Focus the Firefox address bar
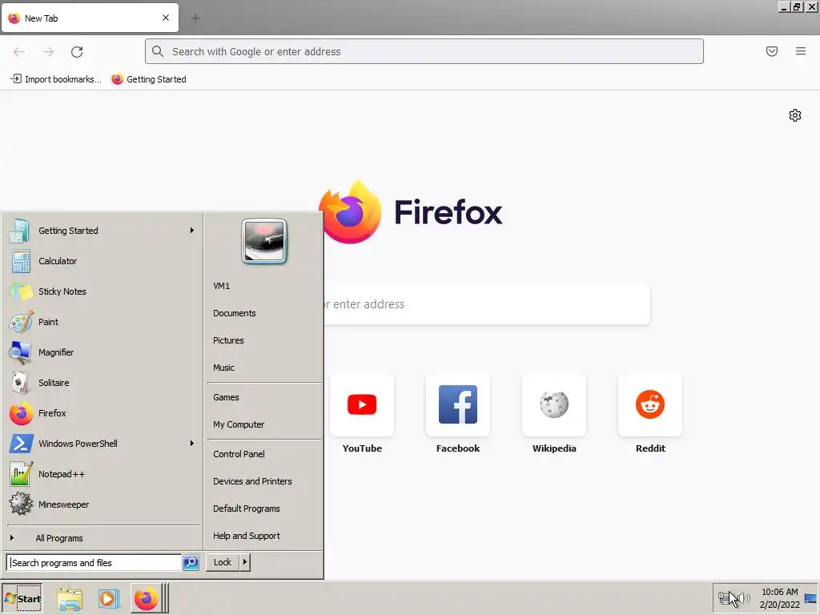 pyautogui.click(x=424, y=51)
